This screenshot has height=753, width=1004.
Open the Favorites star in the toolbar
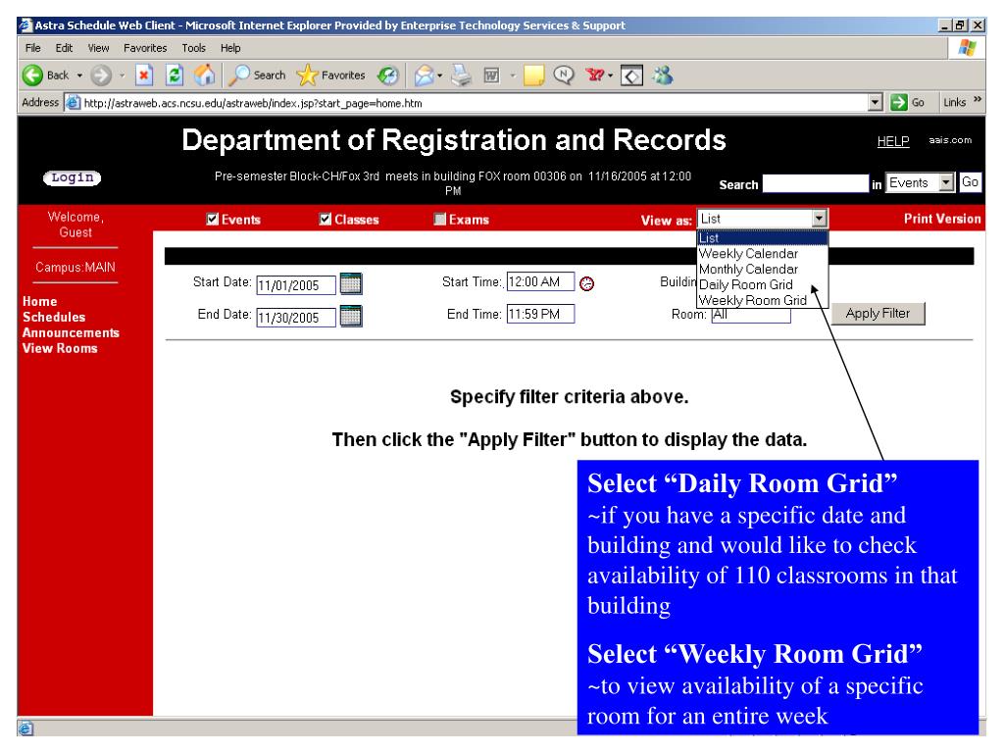tap(331, 75)
